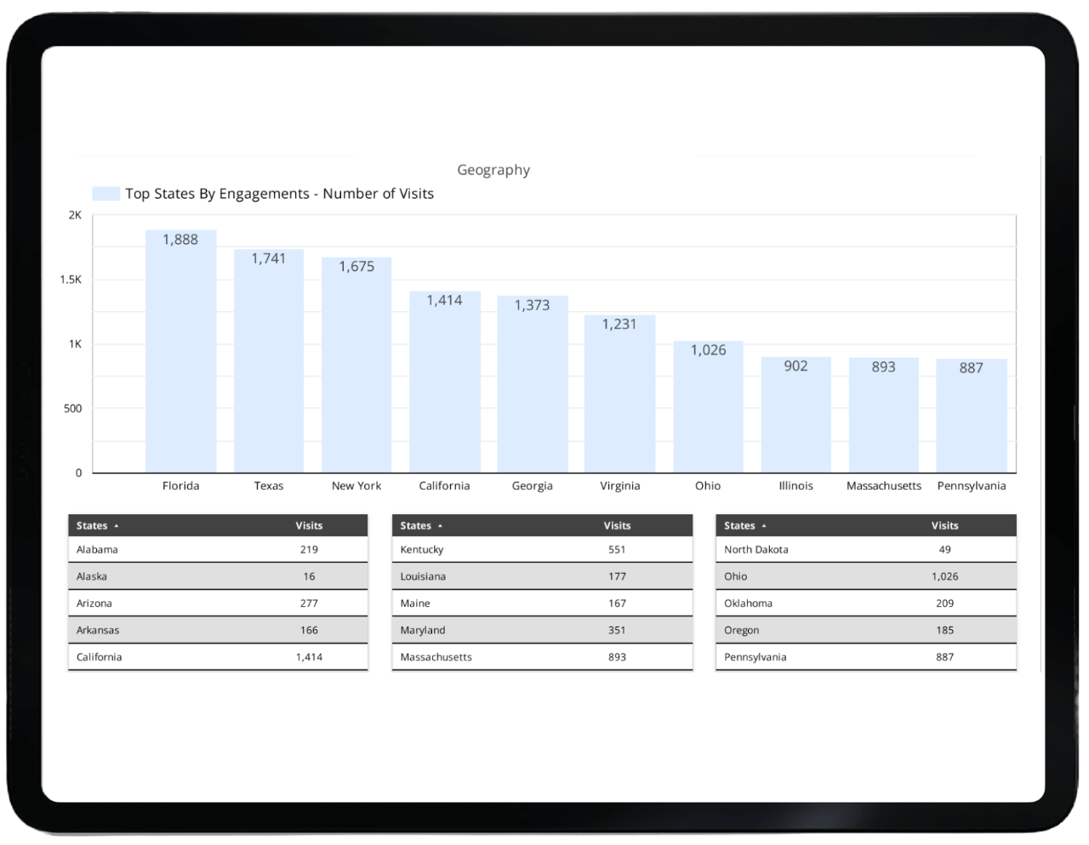Select the Illinois bar showing 902
Image resolution: width=1089 pixels, height=845 pixels.
[795, 417]
